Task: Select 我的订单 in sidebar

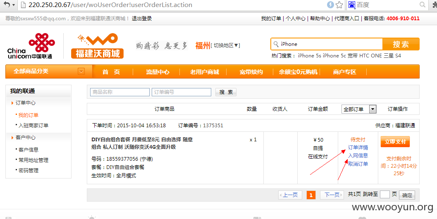Action: pos(28,115)
